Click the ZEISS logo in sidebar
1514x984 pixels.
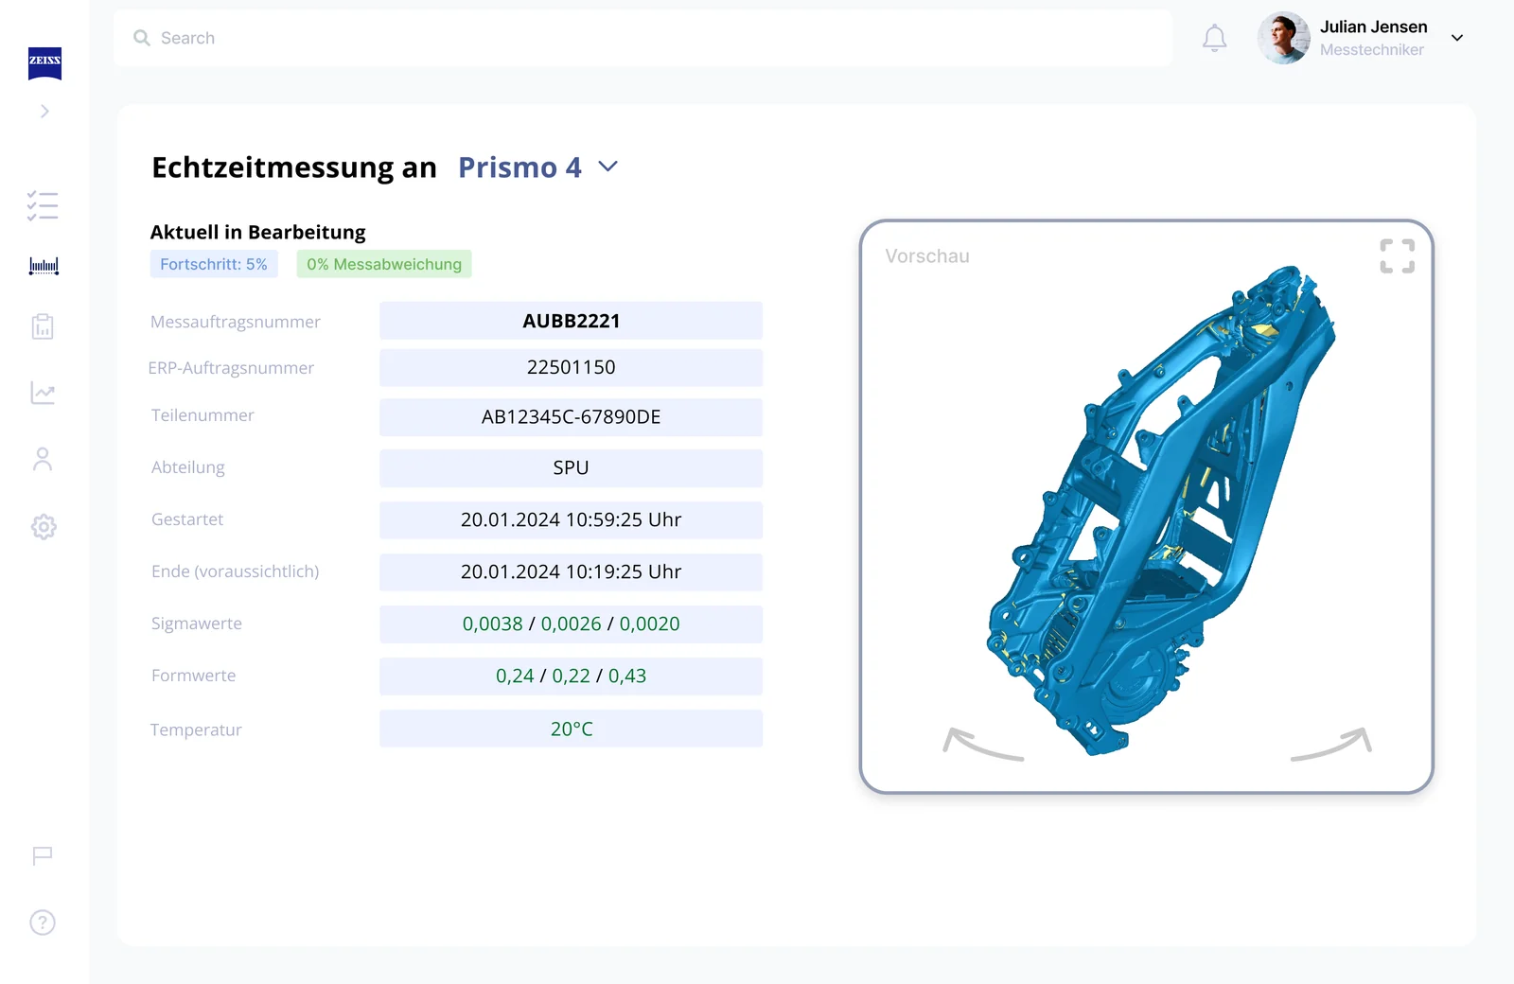[44, 63]
